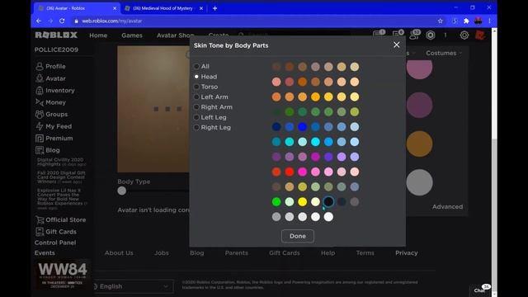Switch to Medieval Hood of Mystery tab

click(x=163, y=8)
